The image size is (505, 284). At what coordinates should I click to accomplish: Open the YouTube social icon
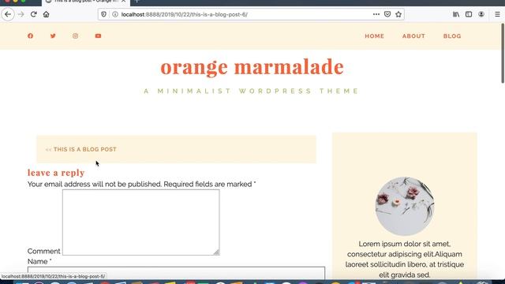coord(98,35)
